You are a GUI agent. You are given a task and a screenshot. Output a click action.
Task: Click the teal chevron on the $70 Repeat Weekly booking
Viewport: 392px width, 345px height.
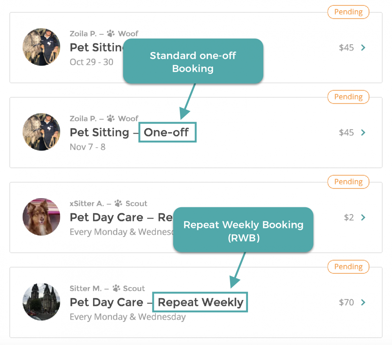pyautogui.click(x=363, y=302)
